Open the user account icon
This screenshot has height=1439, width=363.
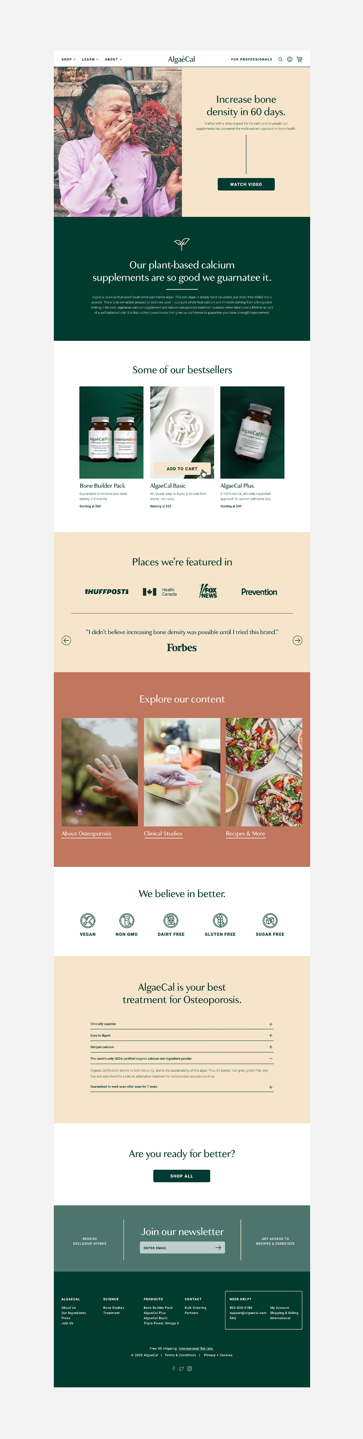[289, 59]
